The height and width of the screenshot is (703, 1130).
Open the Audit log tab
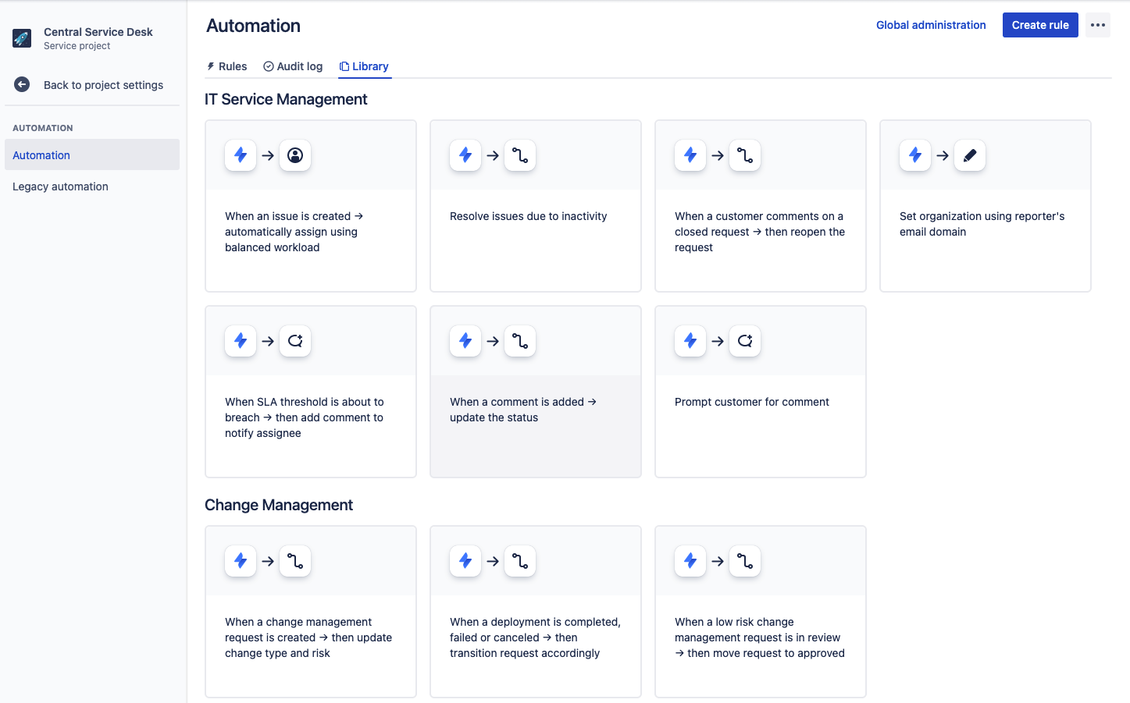[x=293, y=66]
